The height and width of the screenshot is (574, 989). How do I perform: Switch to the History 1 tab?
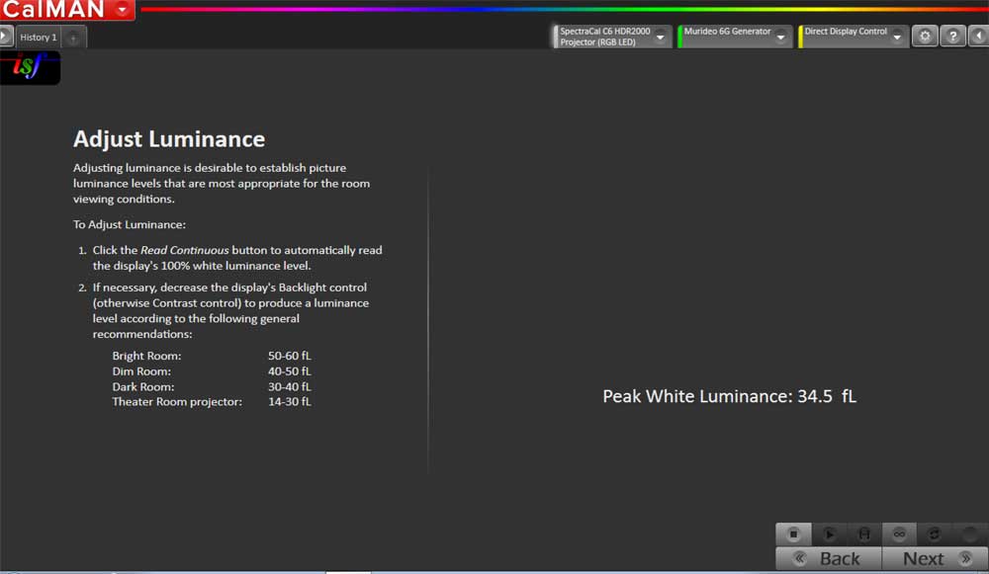[x=39, y=38]
